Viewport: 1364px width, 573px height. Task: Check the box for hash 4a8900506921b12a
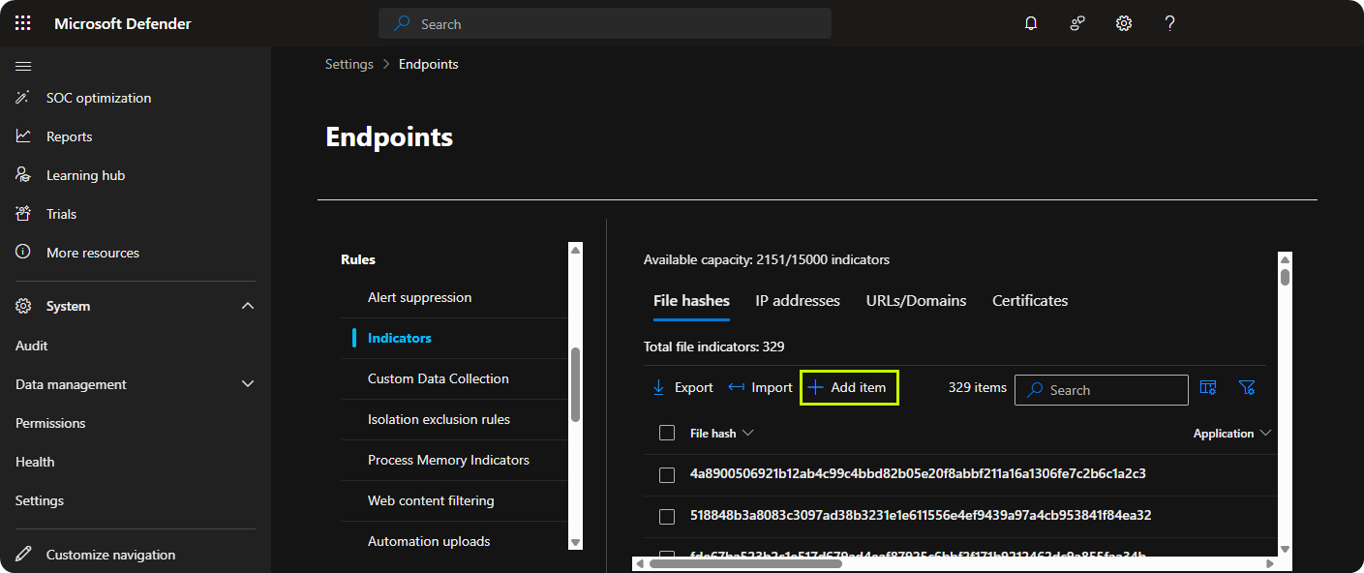(667, 474)
